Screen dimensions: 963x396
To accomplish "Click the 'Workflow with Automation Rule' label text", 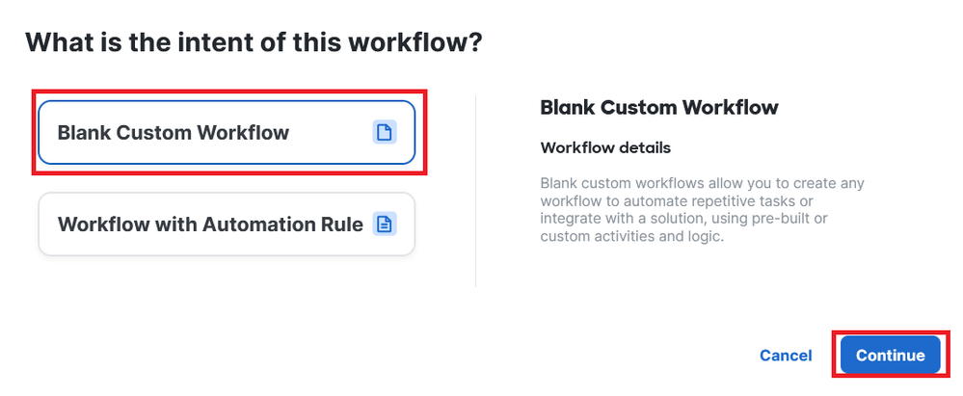I will click(x=210, y=224).
